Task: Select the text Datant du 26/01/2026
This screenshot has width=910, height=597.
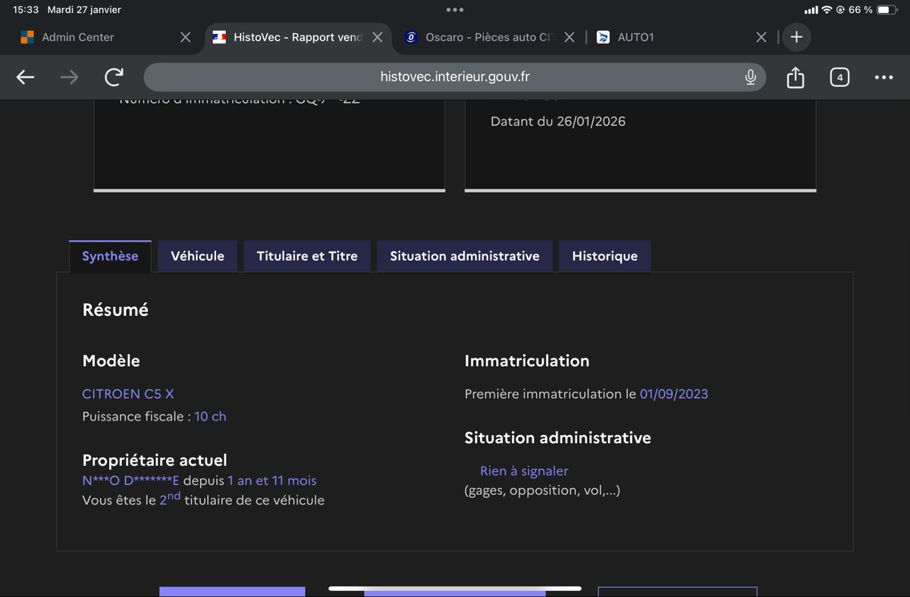Action: [x=558, y=121]
